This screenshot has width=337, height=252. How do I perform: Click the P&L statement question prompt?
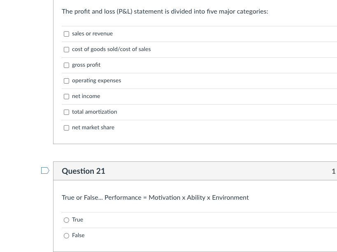[x=165, y=11]
